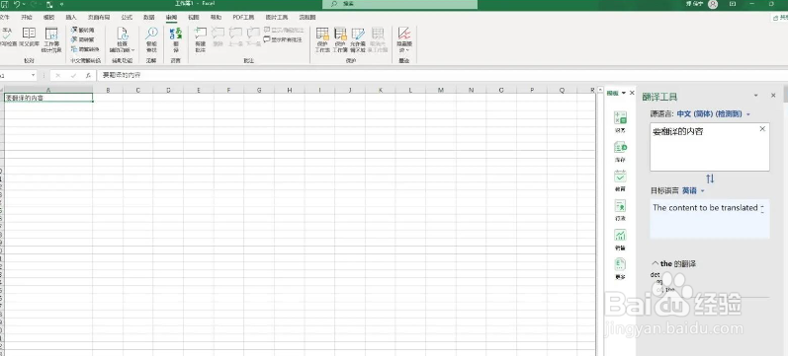Click the Share (共享) button
Viewport: 788px width, 356px height.
780,17
